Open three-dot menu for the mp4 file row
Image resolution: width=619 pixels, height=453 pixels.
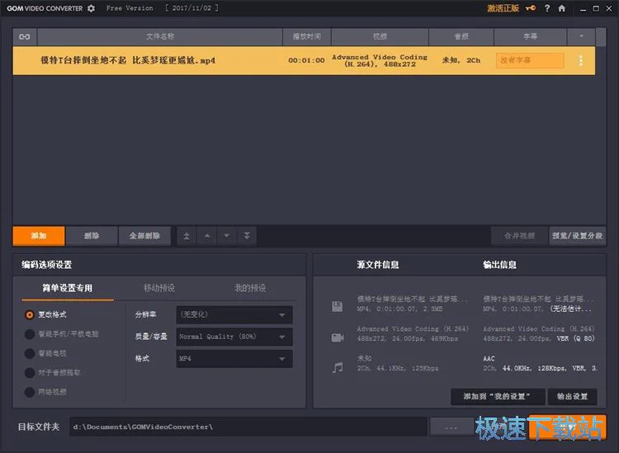coord(581,60)
